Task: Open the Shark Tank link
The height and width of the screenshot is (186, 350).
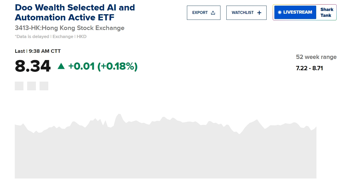Action: pos(327,12)
